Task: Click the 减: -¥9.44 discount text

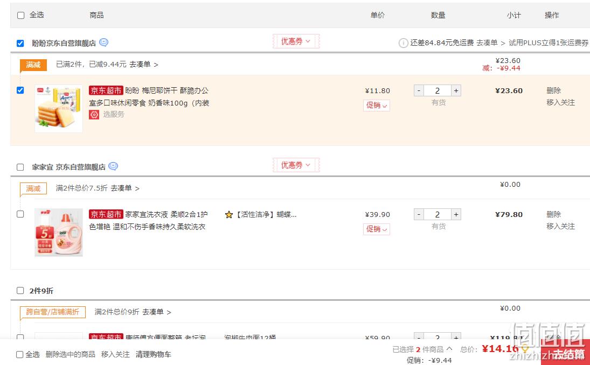Action: [501, 68]
